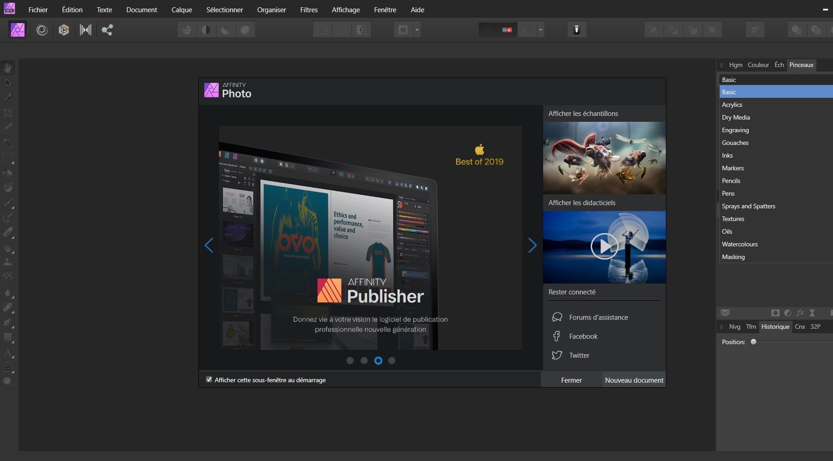Open the Quick Mask dropdown arrow
Viewport: 833px width, 461px height.
(x=417, y=30)
